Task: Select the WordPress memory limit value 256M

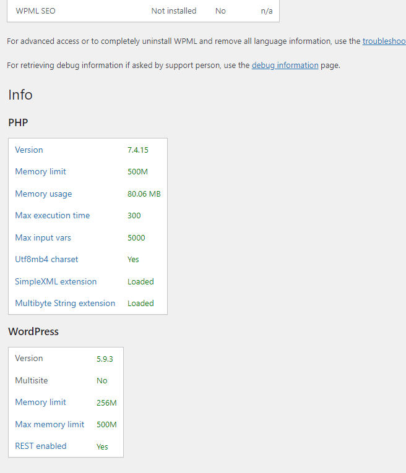Action: (106, 403)
